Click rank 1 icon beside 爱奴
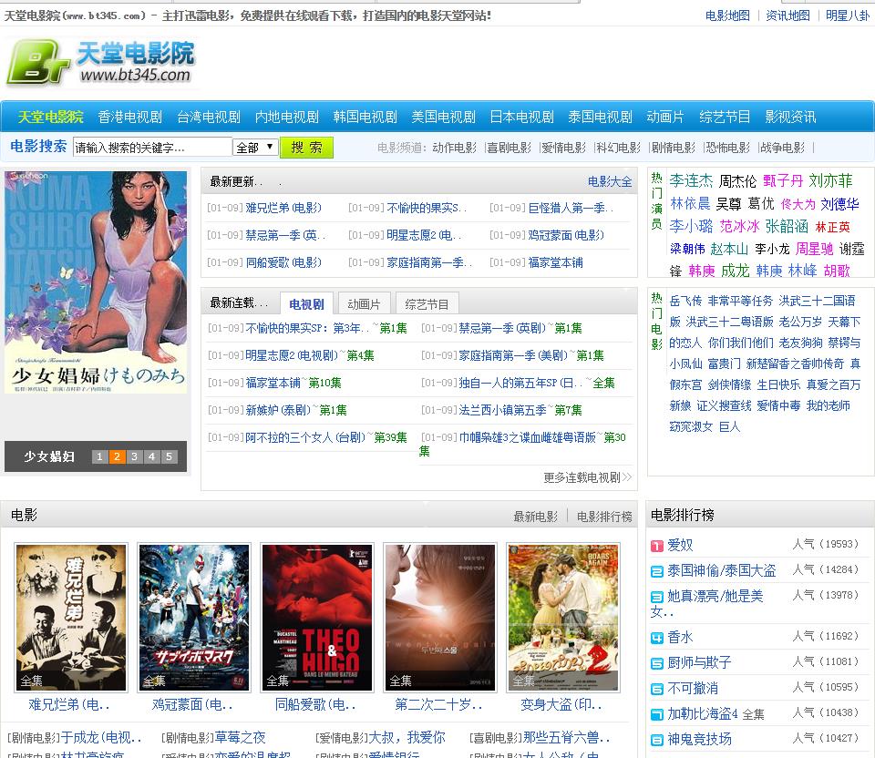The width and height of the screenshot is (875, 758). [657, 546]
